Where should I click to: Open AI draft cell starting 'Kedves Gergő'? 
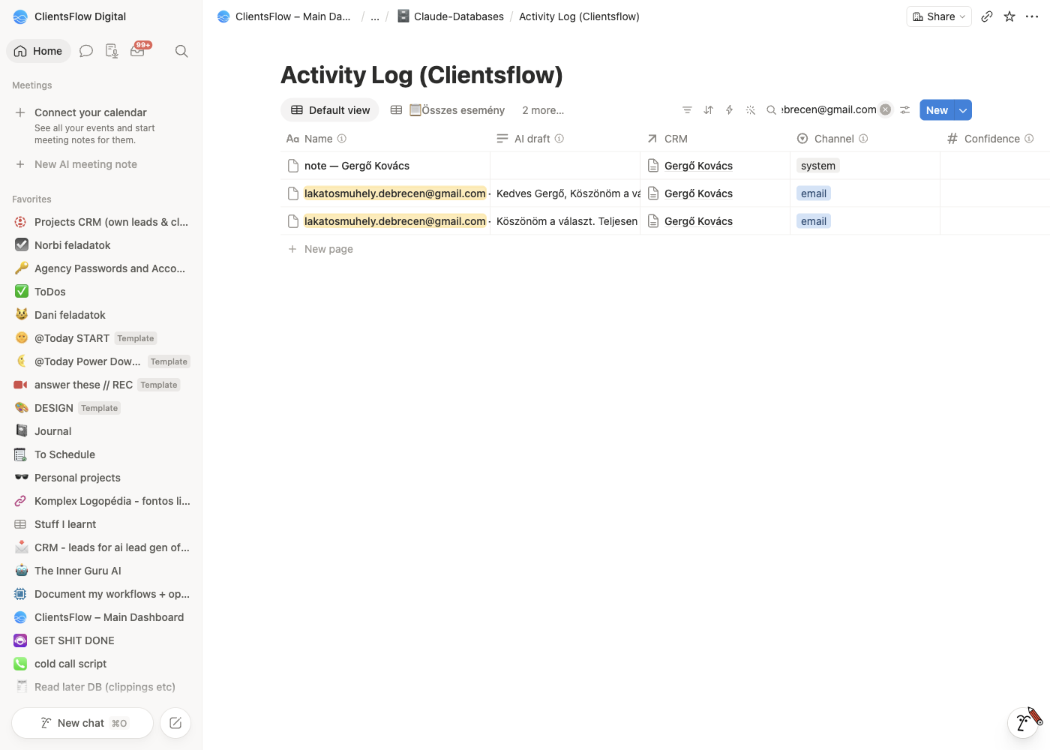[565, 193]
